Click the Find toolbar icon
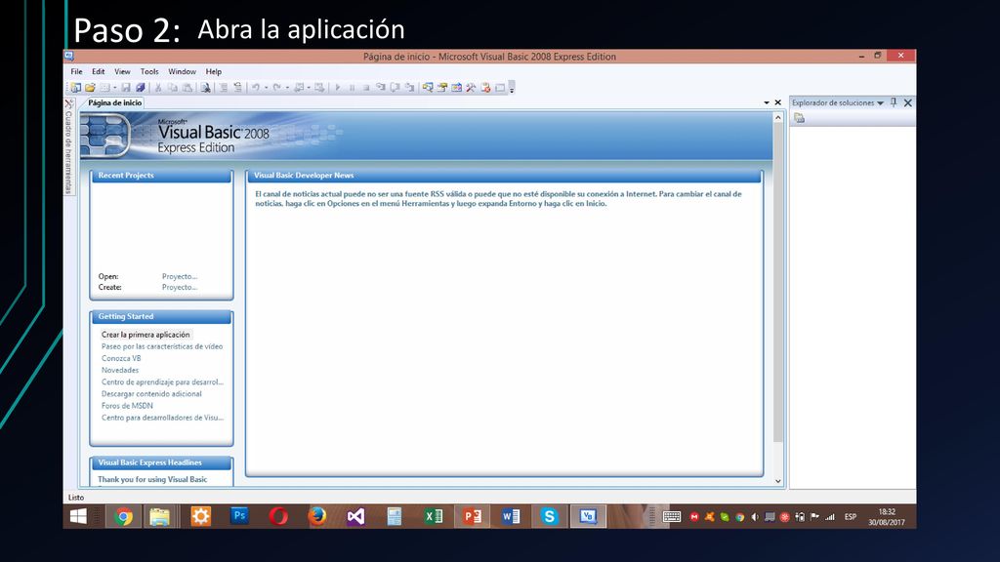1000x562 pixels. [205, 87]
